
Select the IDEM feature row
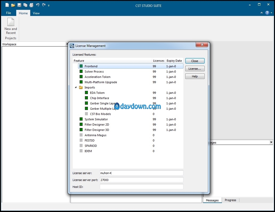[x=131, y=151]
